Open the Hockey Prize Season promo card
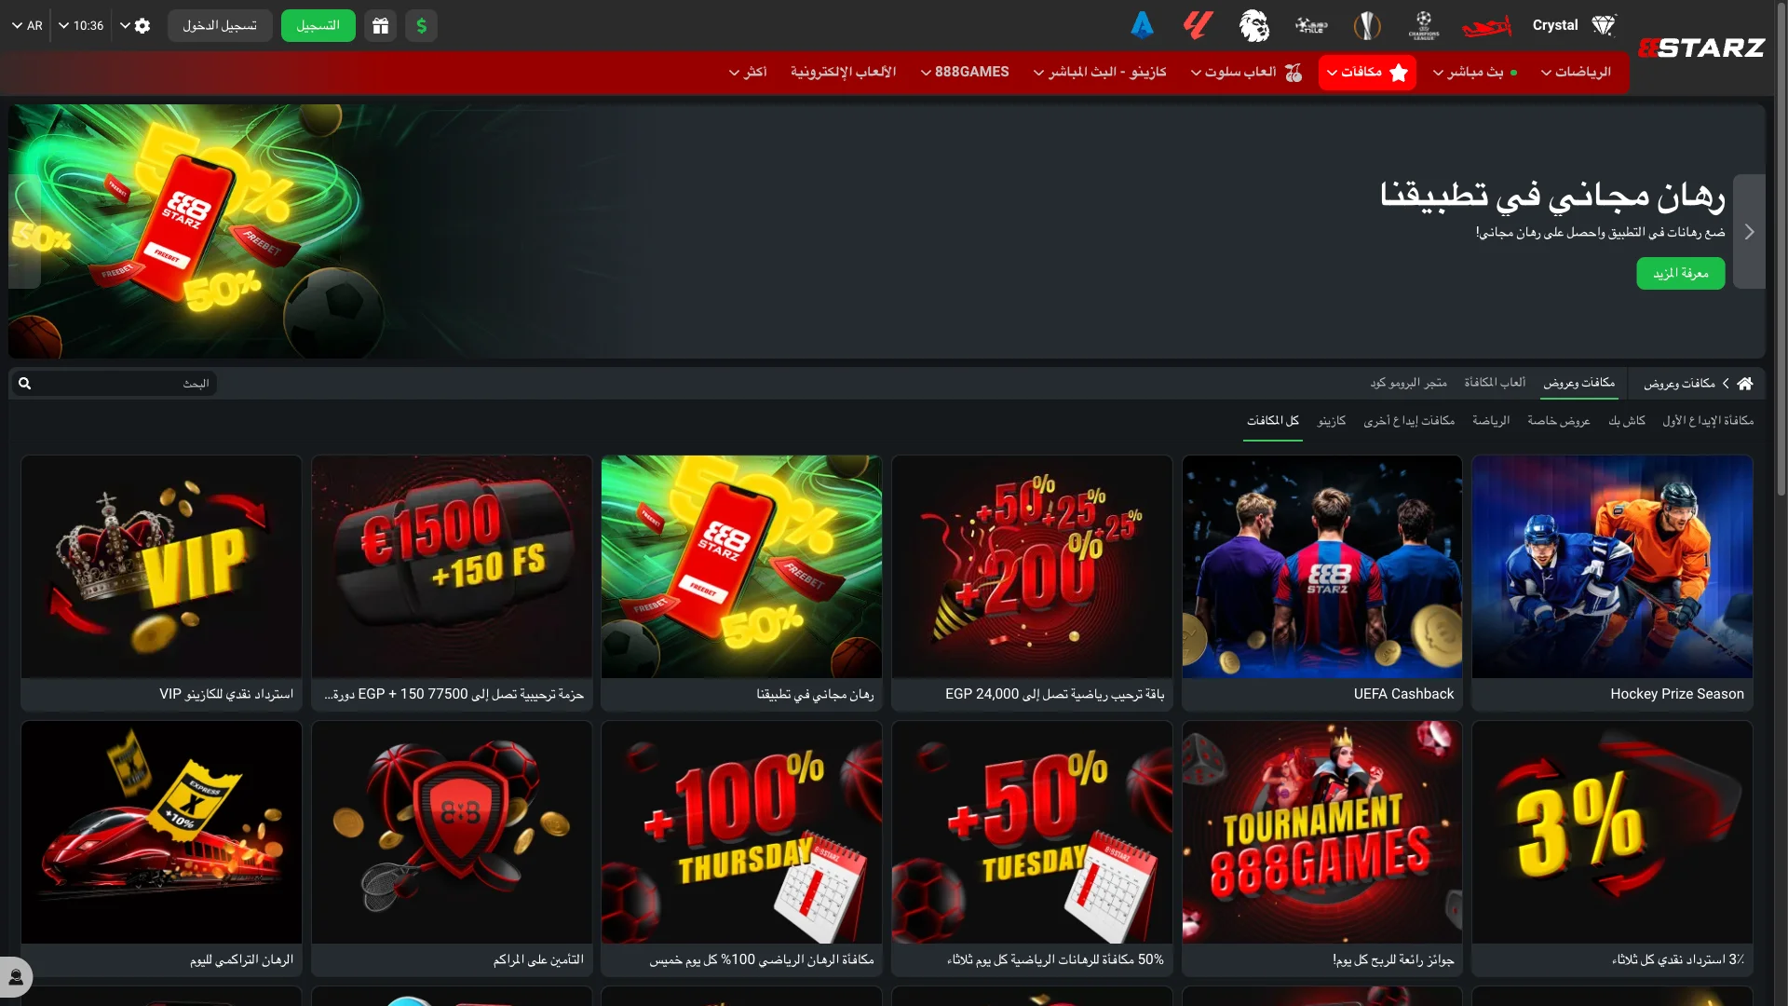The width and height of the screenshot is (1788, 1006). click(1612, 583)
